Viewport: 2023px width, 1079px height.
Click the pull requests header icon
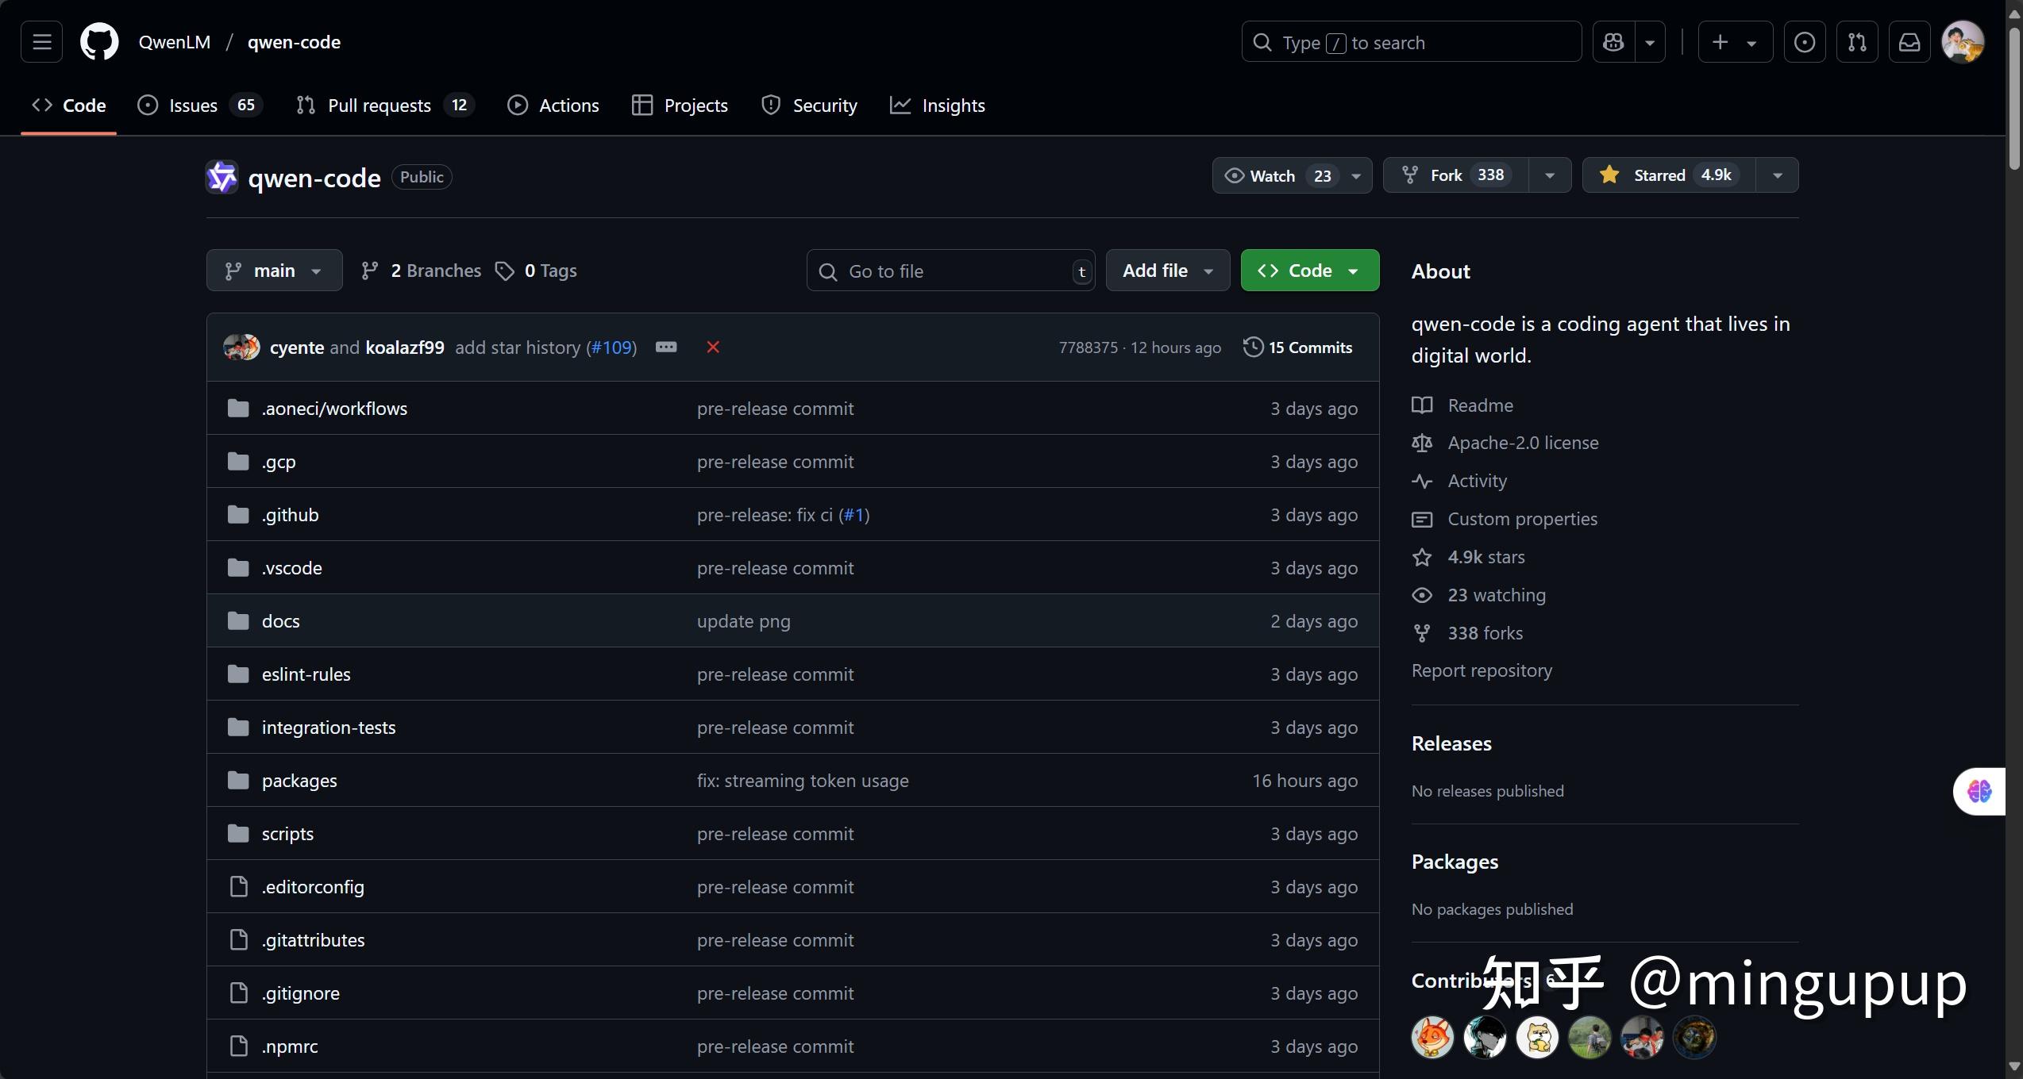(1857, 42)
